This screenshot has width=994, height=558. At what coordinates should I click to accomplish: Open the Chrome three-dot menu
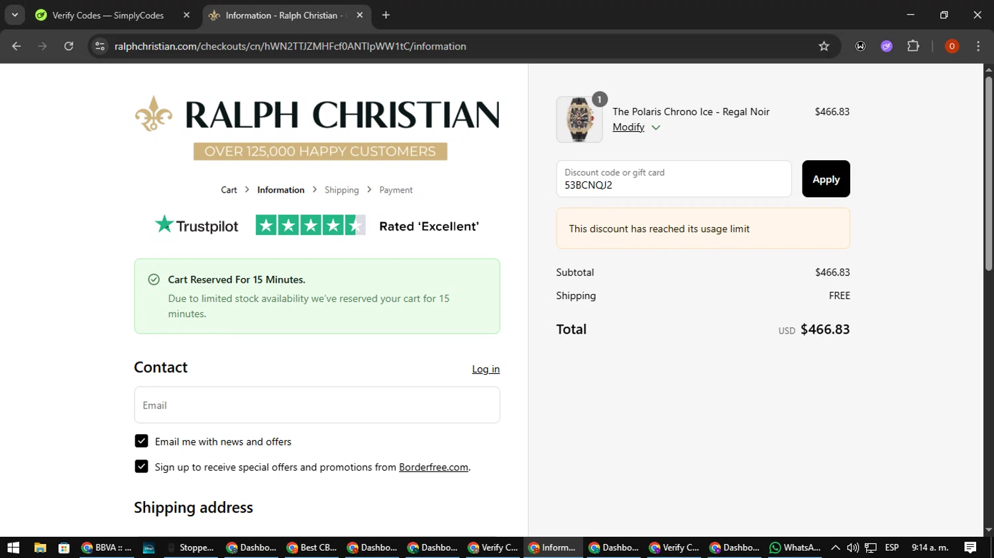coord(978,46)
